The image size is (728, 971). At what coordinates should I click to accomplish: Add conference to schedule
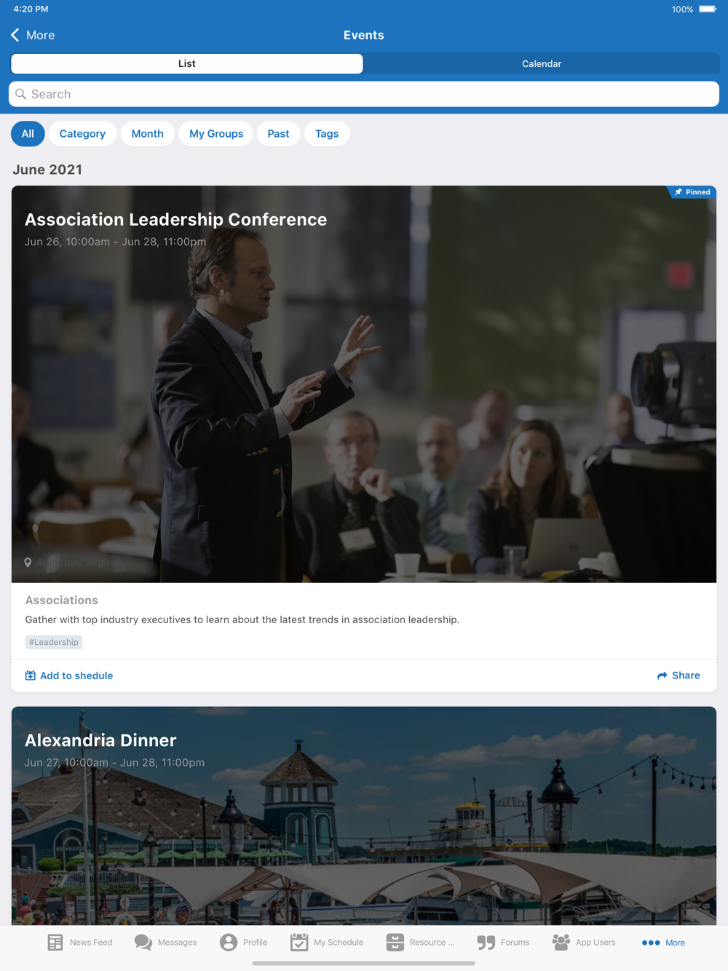69,675
